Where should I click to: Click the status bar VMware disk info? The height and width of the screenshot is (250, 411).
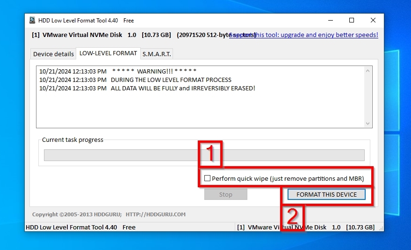click(x=306, y=227)
